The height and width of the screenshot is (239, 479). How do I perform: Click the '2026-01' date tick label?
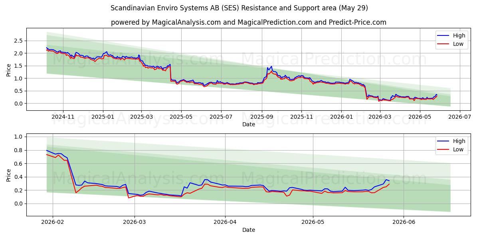(x=341, y=118)
